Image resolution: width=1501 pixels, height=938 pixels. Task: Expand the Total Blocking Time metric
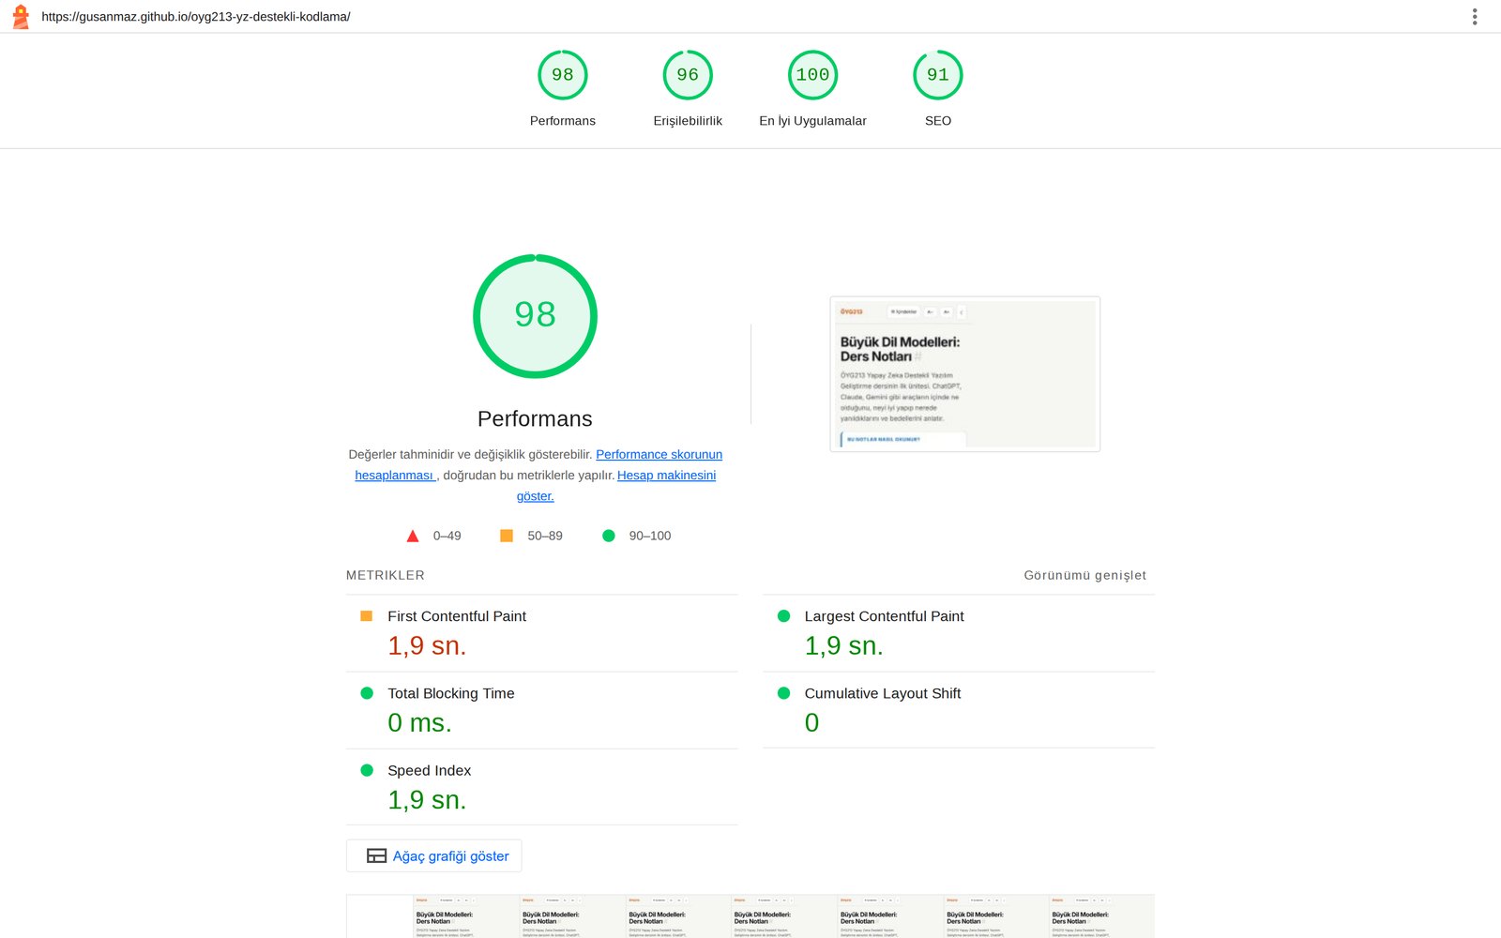click(541, 710)
